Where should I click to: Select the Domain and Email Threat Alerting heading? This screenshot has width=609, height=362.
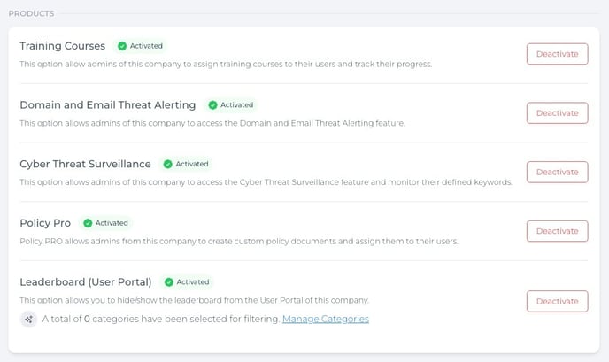click(107, 104)
